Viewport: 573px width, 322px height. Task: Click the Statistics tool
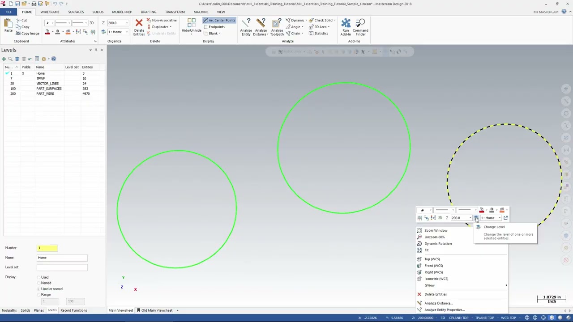[318, 34]
